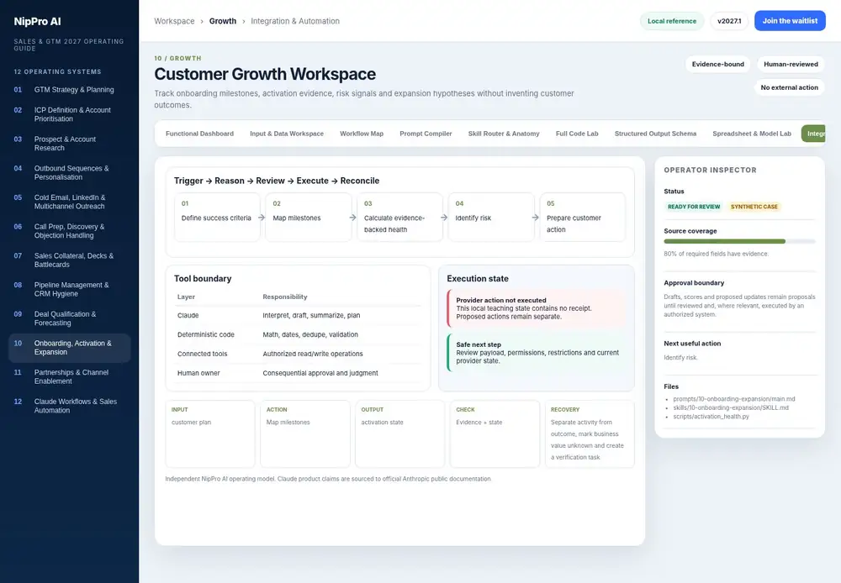Click the ACTION Map milestones card

(x=305, y=433)
